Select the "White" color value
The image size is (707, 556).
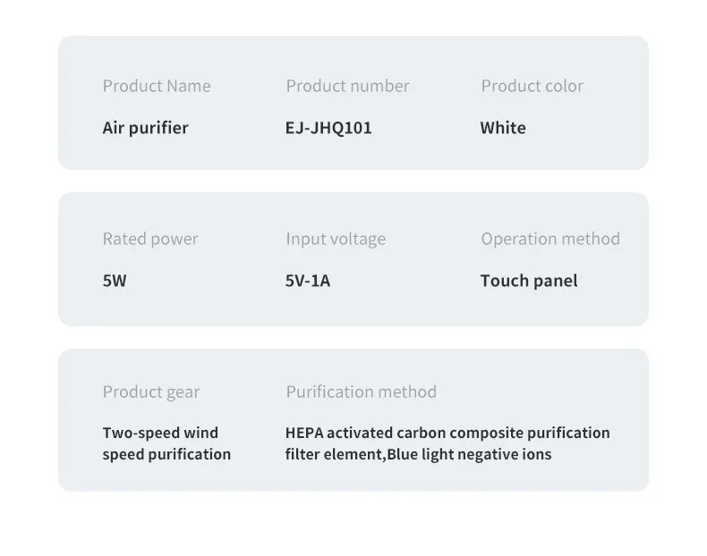pos(503,128)
